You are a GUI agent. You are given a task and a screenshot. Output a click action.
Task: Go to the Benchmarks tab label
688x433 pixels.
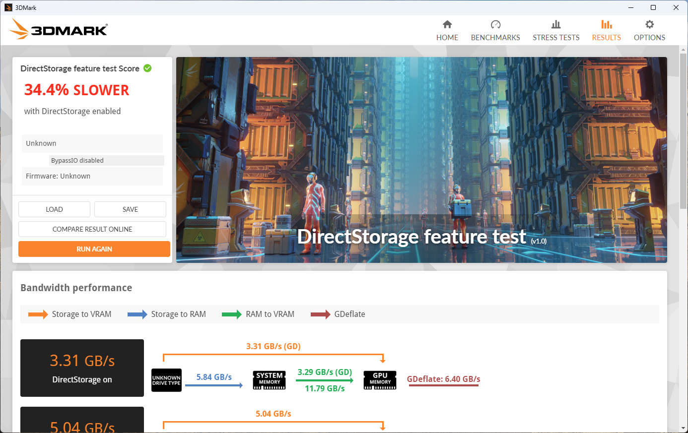(495, 38)
